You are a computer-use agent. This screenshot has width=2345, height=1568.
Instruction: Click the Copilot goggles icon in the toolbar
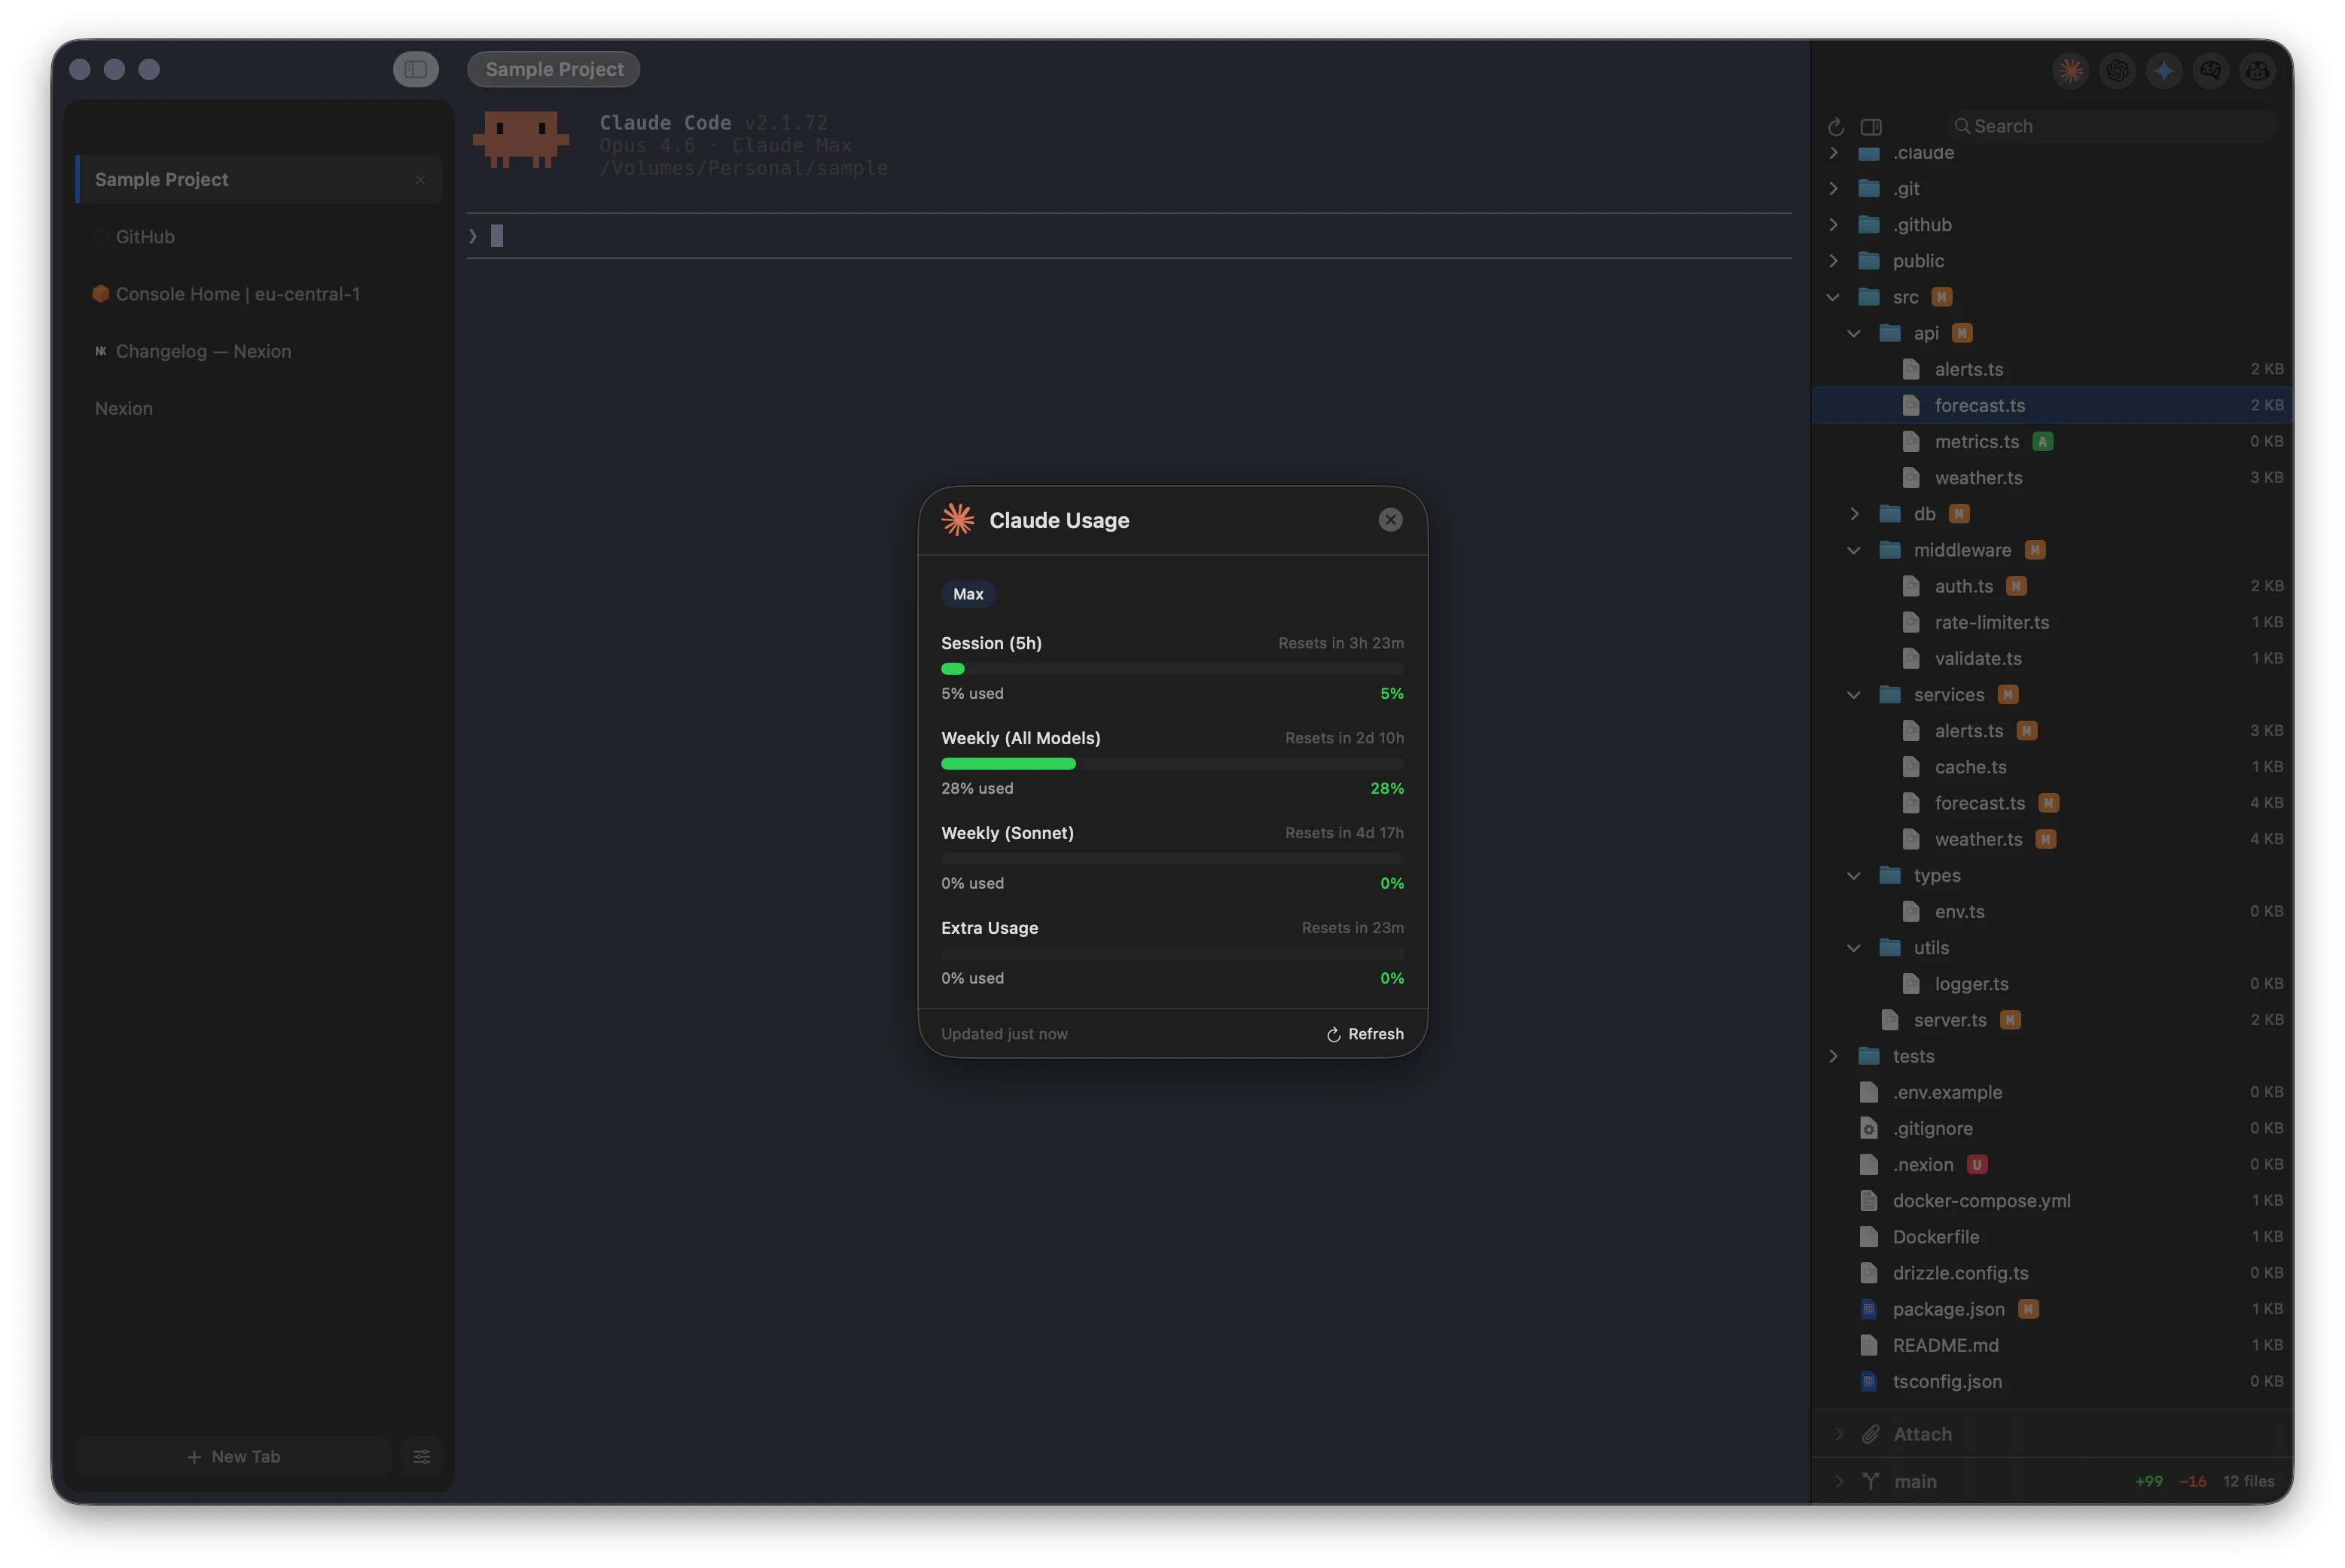pyautogui.click(x=2257, y=70)
